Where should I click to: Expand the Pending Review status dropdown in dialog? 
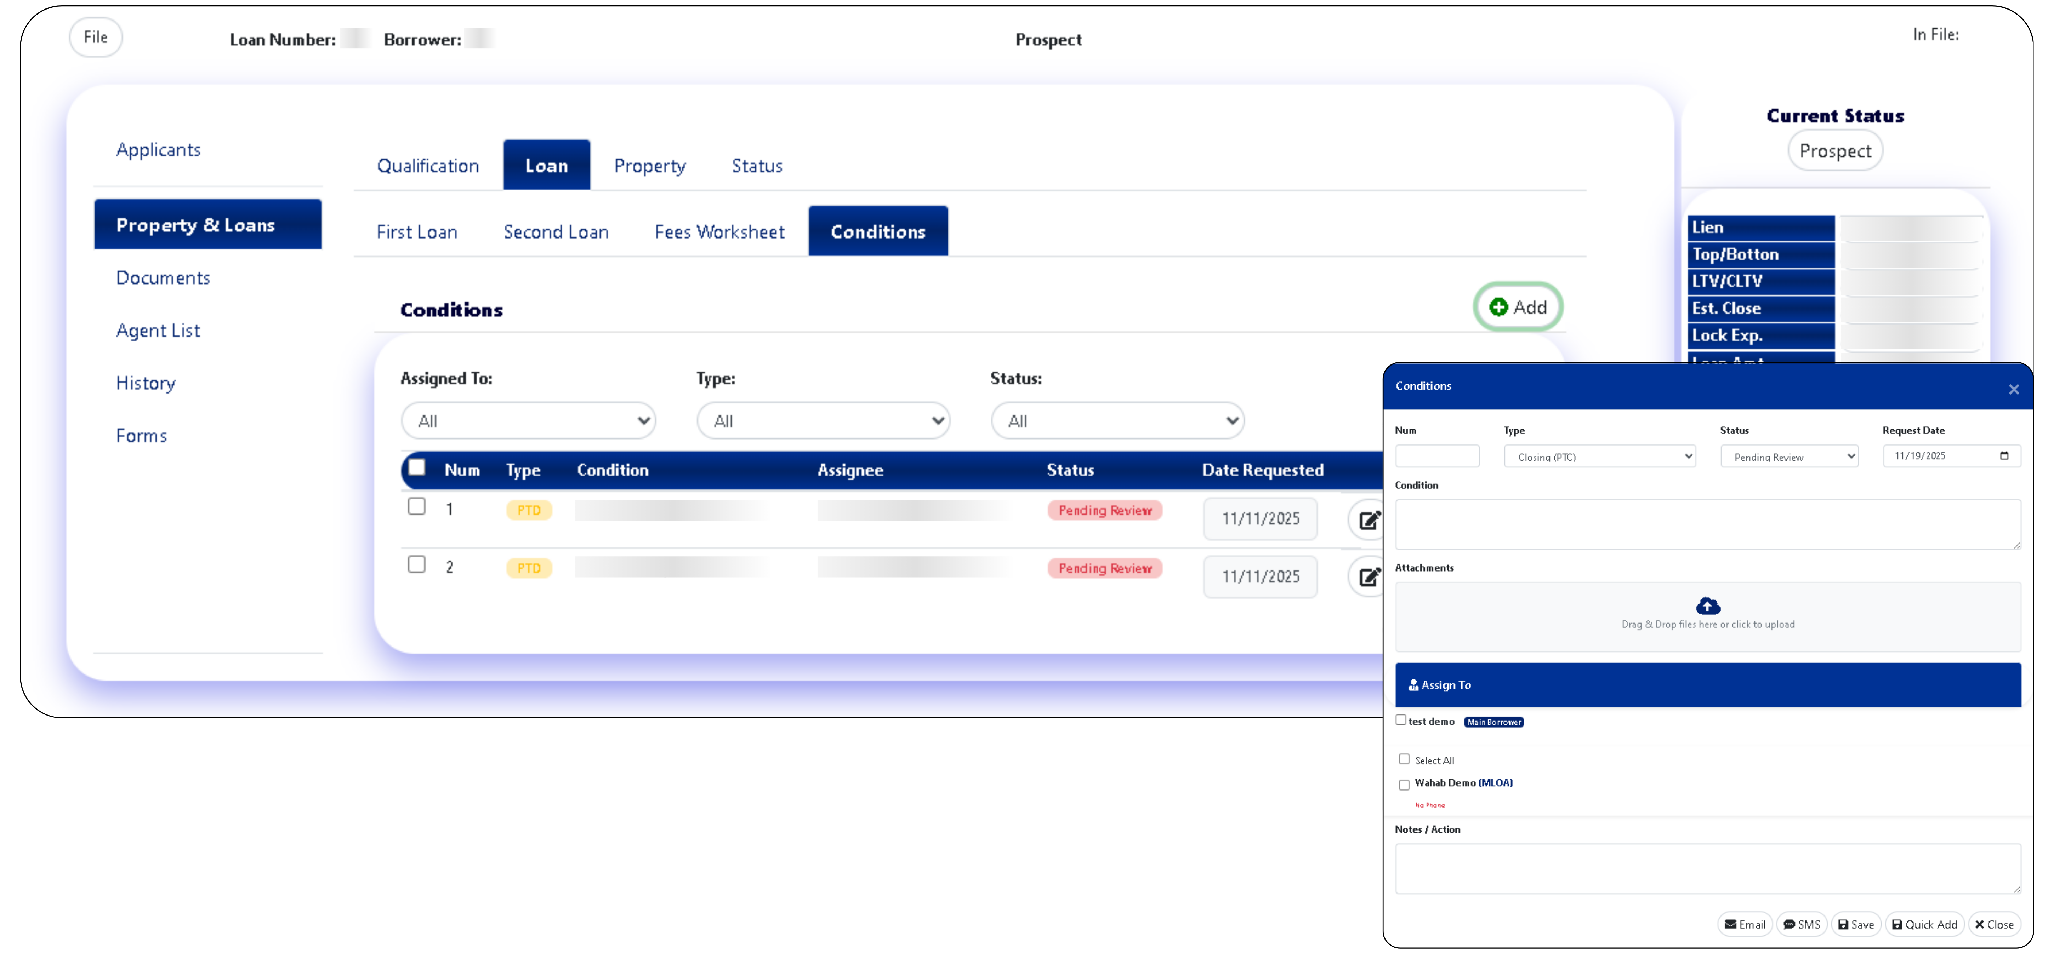click(1789, 457)
